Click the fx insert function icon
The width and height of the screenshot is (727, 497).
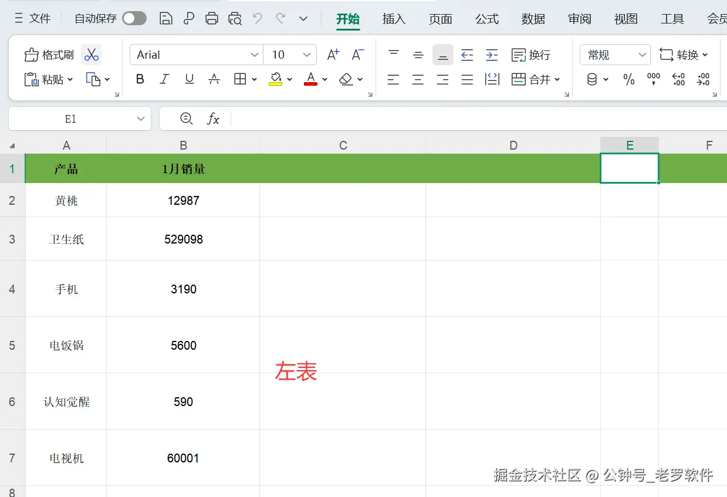coord(213,119)
